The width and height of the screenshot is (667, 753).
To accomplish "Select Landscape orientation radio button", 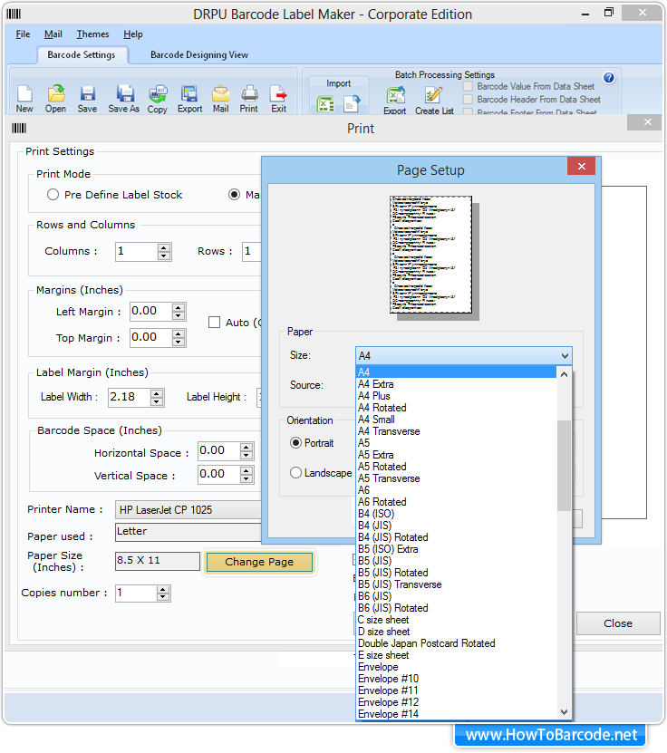I will [x=295, y=473].
